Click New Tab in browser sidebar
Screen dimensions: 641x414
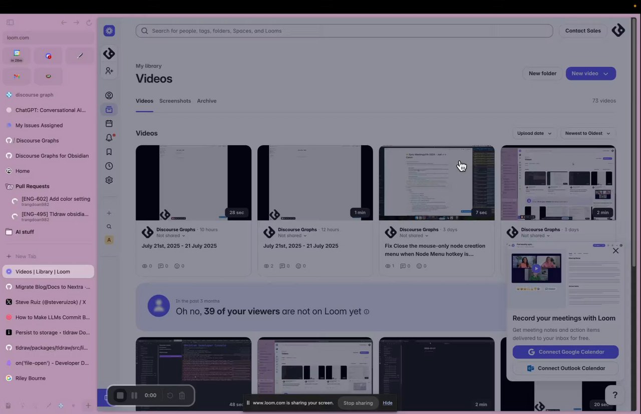point(26,256)
